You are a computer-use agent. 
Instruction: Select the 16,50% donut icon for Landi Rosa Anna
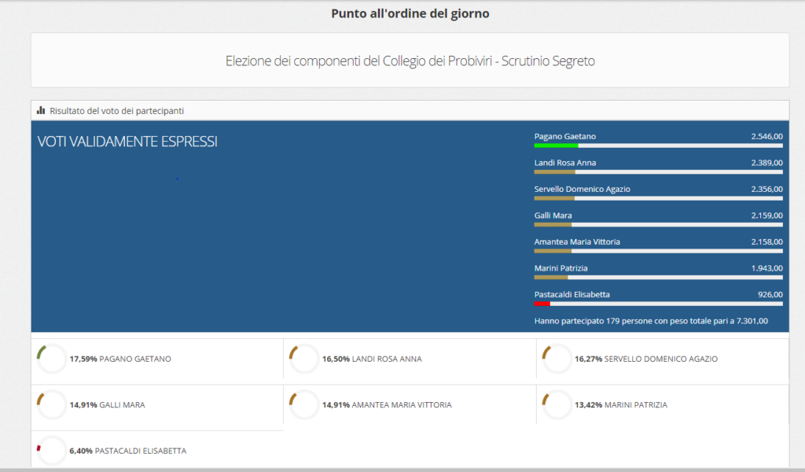coord(304,360)
